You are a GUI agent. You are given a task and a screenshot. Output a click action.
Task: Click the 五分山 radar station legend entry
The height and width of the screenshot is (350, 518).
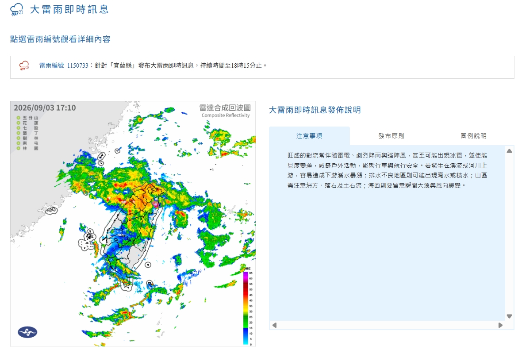(27, 118)
